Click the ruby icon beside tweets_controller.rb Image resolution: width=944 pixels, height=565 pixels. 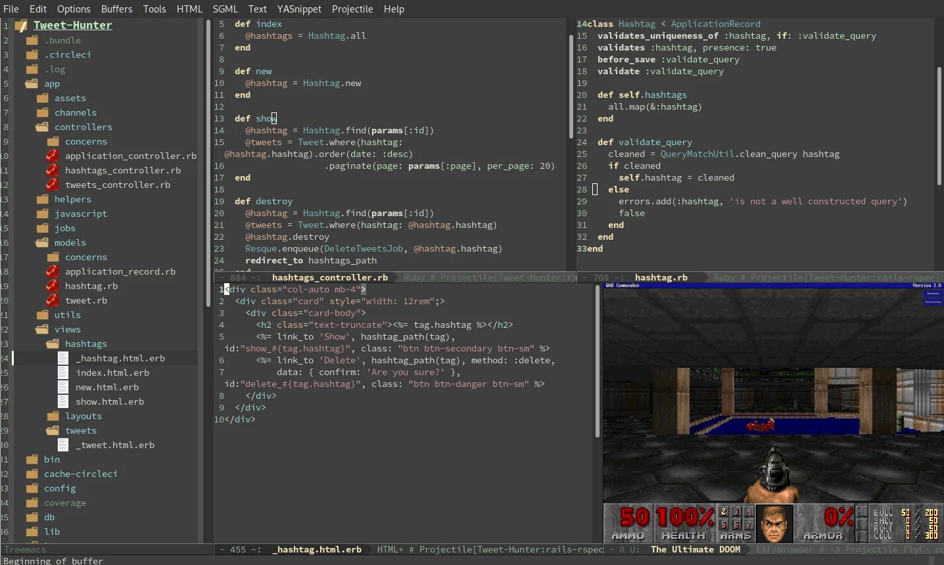(53, 185)
